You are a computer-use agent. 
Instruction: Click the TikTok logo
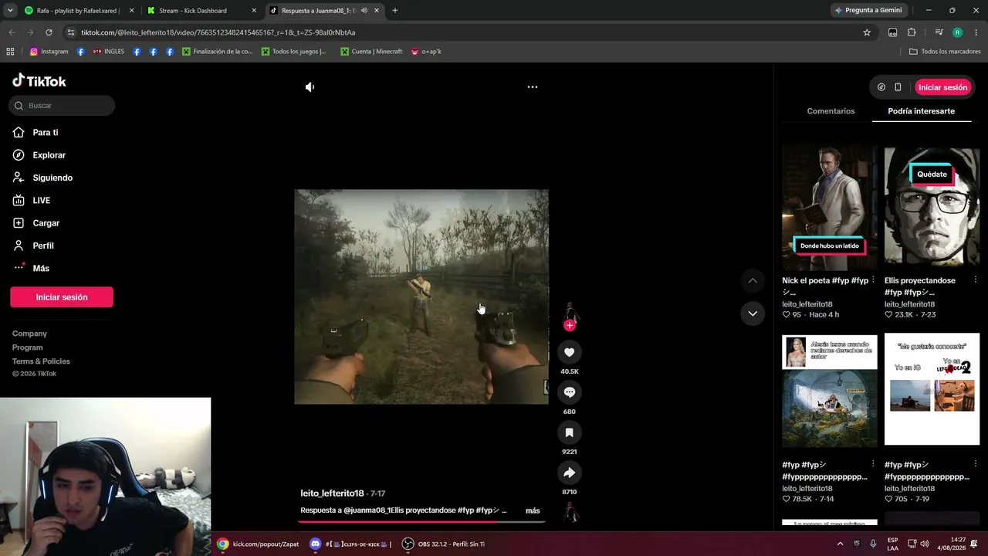pyautogui.click(x=39, y=80)
